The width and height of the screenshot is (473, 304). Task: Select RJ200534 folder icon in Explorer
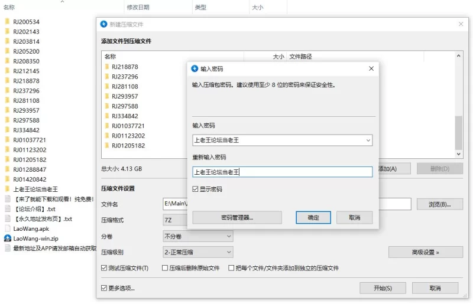pos(7,21)
